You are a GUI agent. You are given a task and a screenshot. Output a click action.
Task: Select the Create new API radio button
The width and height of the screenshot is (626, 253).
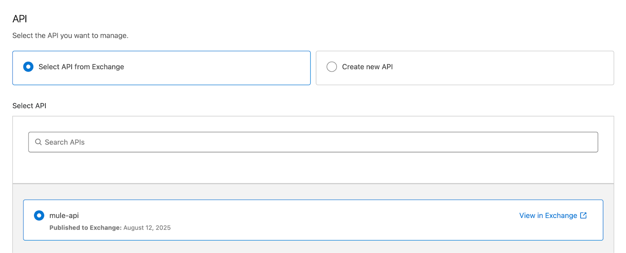pyautogui.click(x=331, y=67)
